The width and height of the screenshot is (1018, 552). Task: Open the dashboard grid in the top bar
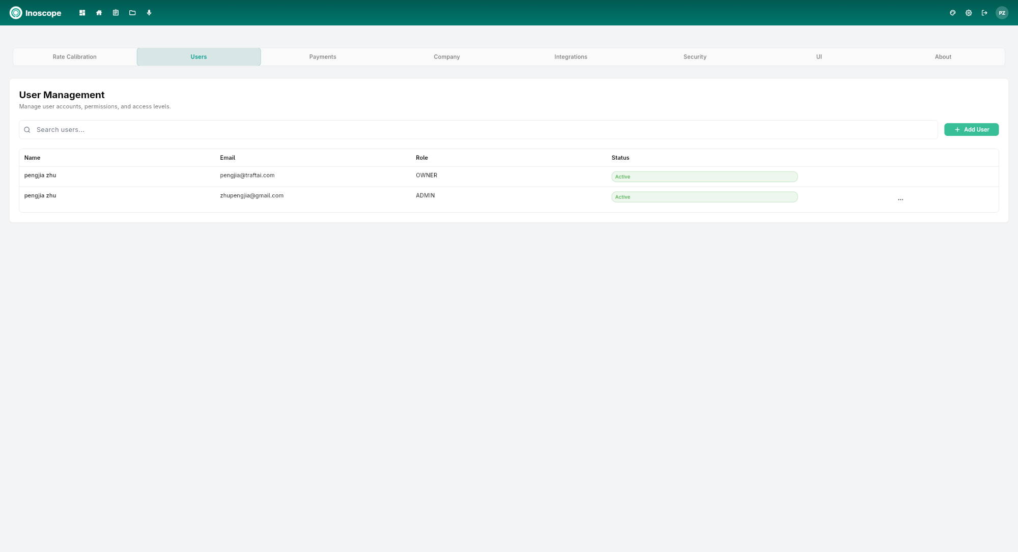click(82, 12)
